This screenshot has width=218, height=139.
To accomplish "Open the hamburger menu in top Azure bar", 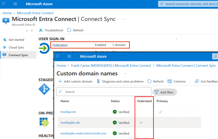I will [15, 4].
